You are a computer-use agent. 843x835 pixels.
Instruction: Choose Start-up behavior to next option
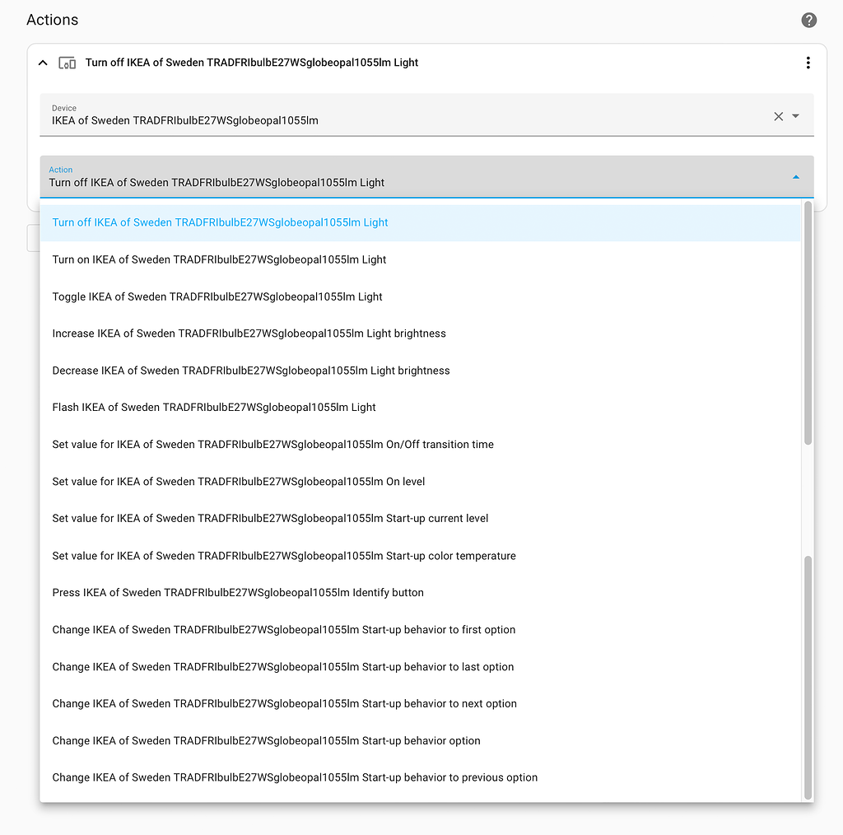point(420,704)
